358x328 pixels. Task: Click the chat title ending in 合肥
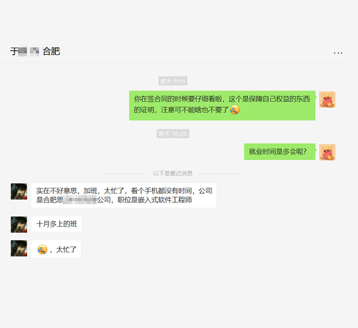35,51
